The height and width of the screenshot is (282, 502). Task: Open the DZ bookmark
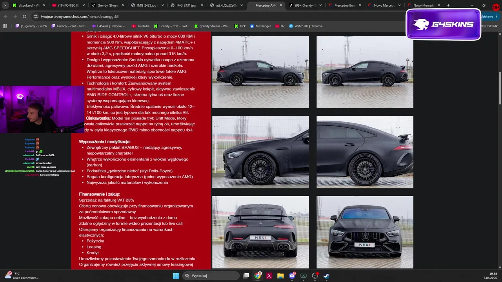(280, 26)
